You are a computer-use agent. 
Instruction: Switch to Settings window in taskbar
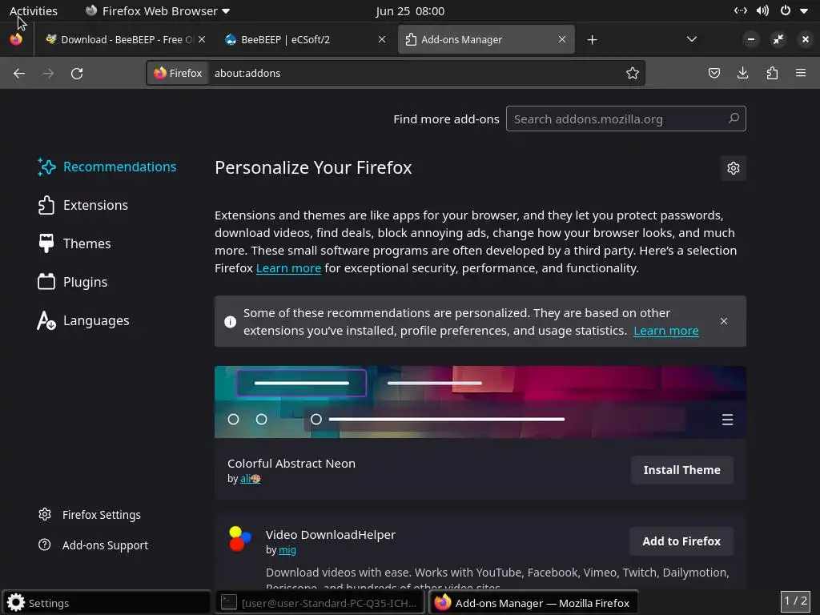coord(107,603)
